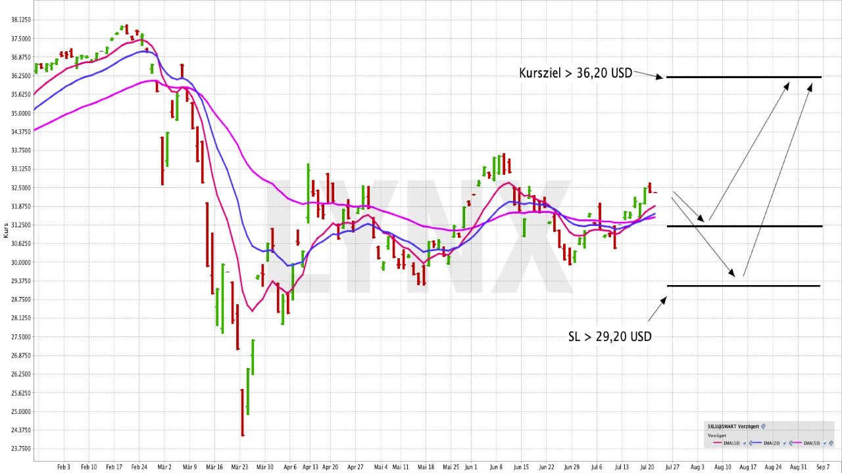Disable the EMA(50) indicator checkmark
This screenshot has height=473, width=842.
(824, 443)
